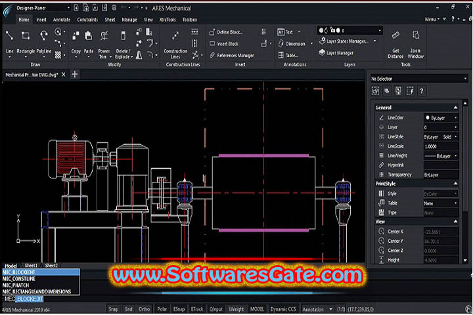Click the save icon in title bar
The height and width of the screenshot is (315, 473).
[104, 8]
